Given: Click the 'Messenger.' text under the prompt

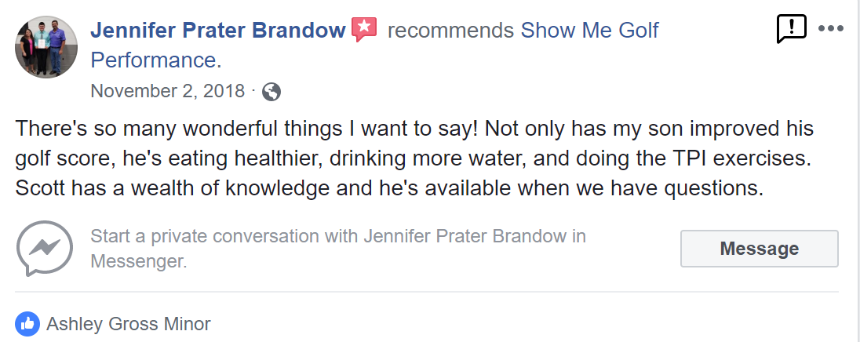Looking at the screenshot, I should click(x=139, y=261).
